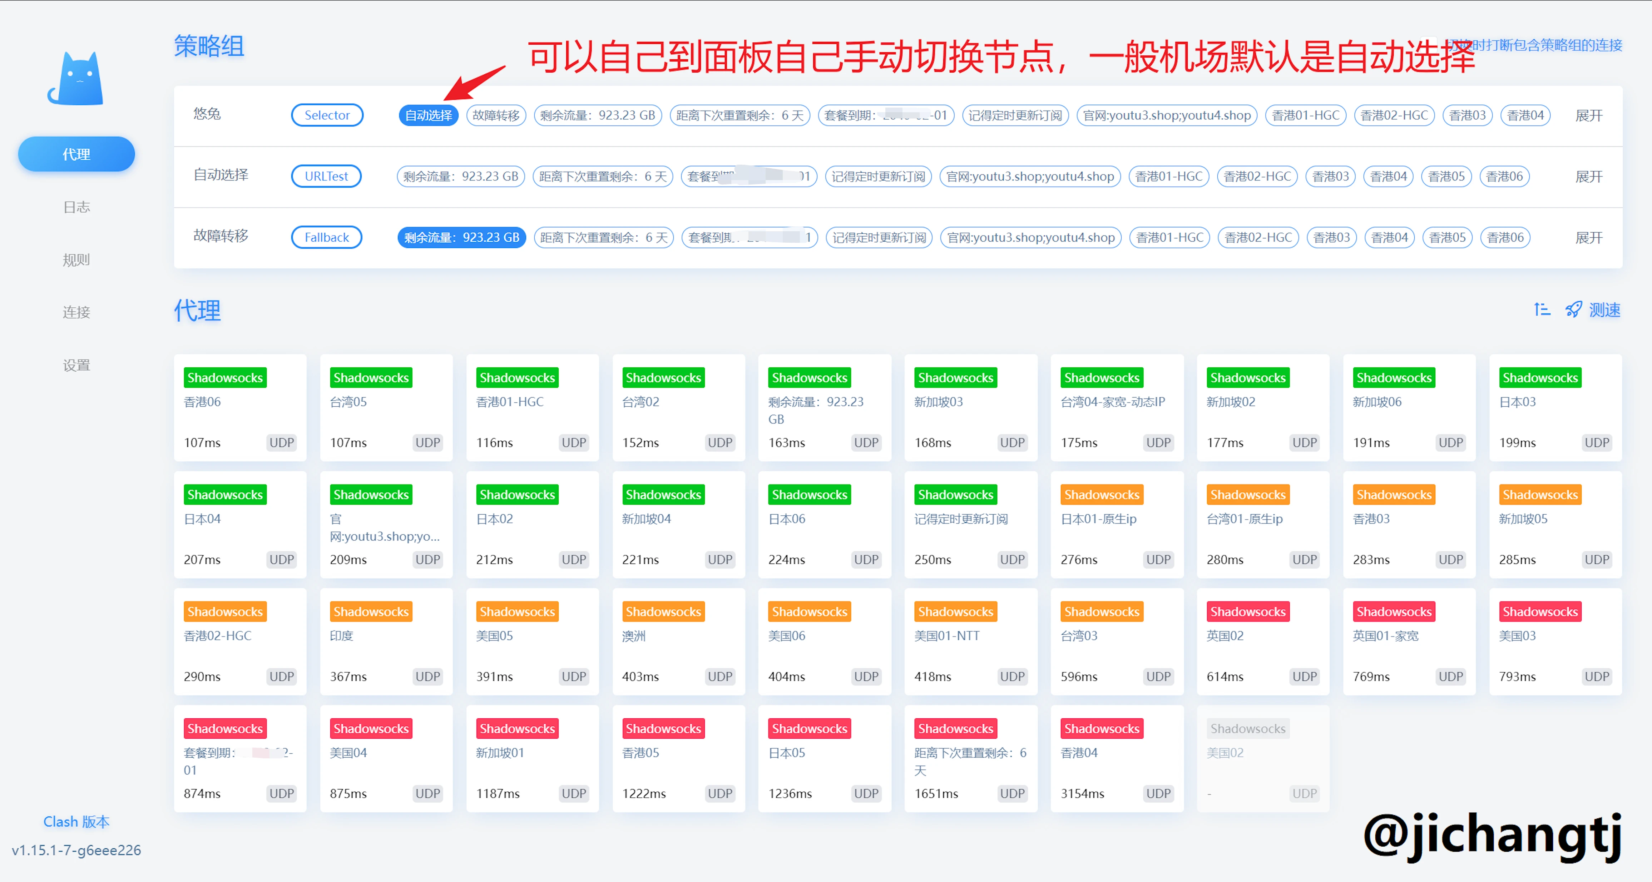This screenshot has height=882, width=1652.
Task: Open the 设置 page
Action: point(76,365)
